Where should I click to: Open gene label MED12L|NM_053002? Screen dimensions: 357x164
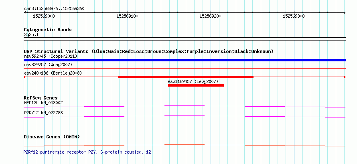tap(43, 103)
